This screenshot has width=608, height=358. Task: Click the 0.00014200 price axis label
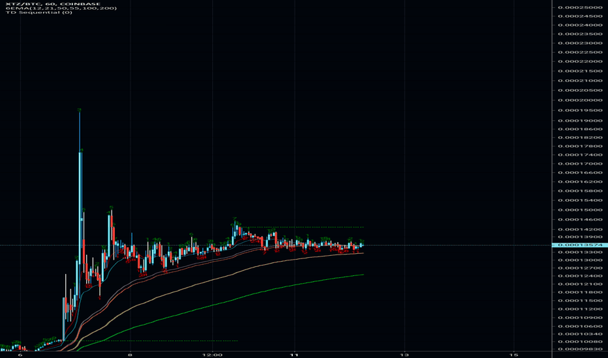[x=580, y=230]
